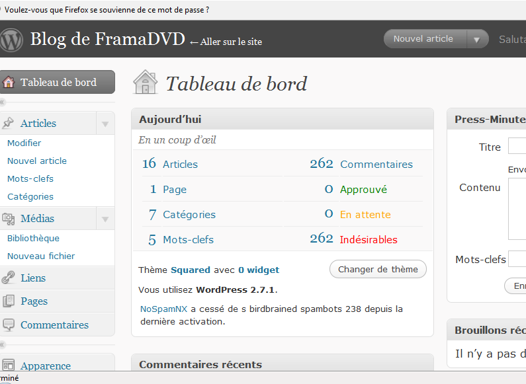The image size is (526, 384).
Task: Click the Contenu text area in Press-Minute
Action: pos(517,209)
